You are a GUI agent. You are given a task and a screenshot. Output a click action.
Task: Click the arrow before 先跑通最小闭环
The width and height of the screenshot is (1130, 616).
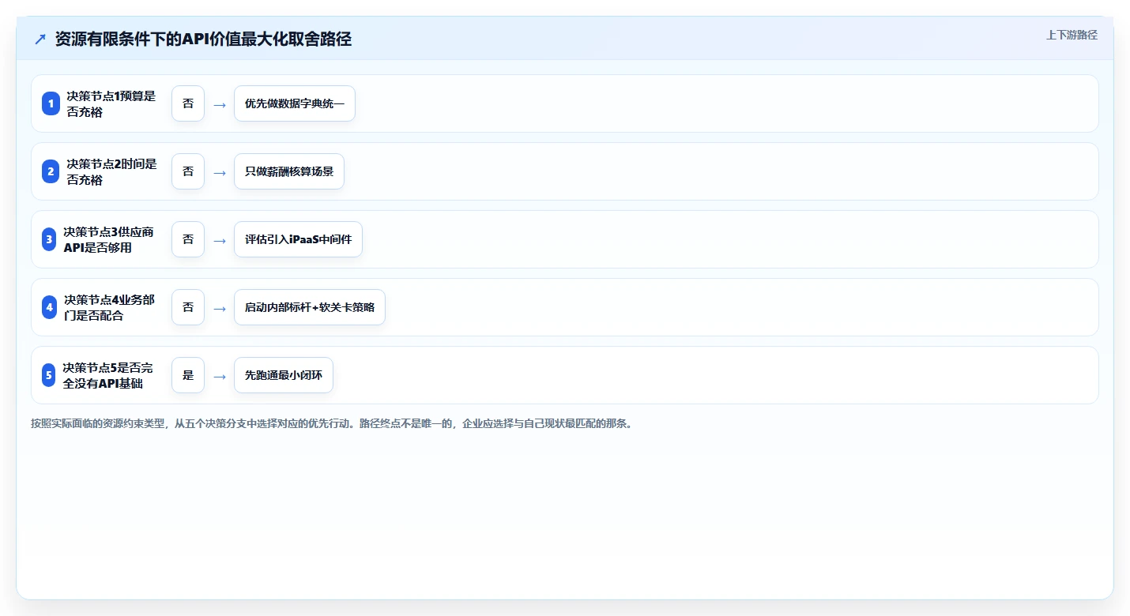220,376
